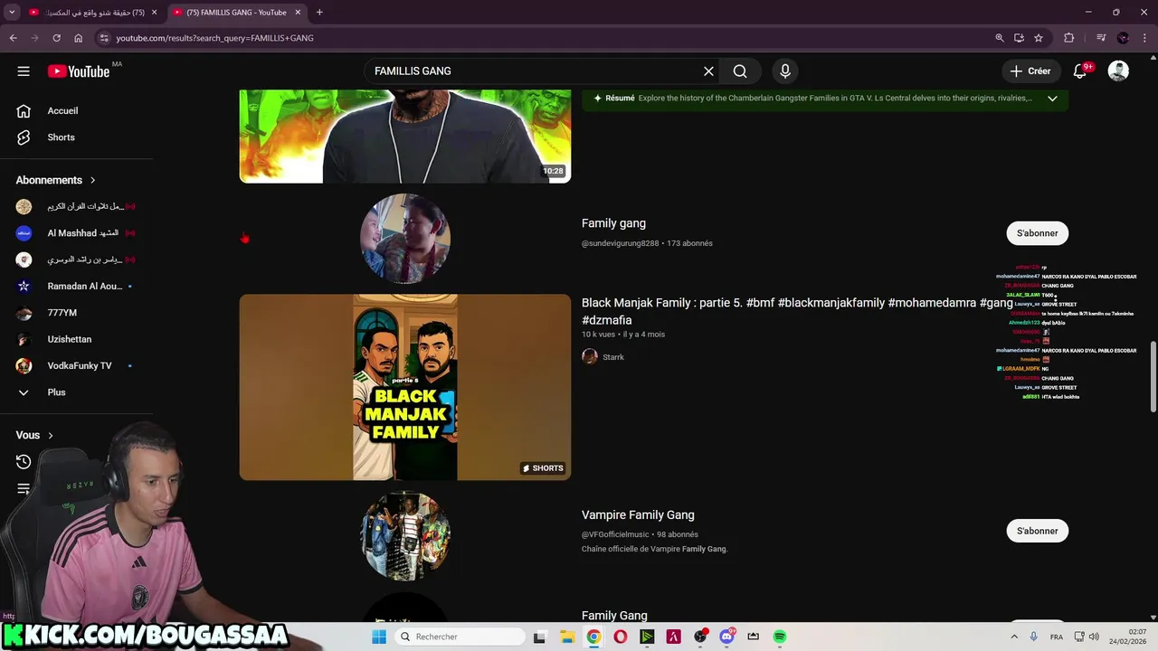Screen dimensions: 1158x651
Task: Open a new browser tab
Action: click(x=319, y=13)
